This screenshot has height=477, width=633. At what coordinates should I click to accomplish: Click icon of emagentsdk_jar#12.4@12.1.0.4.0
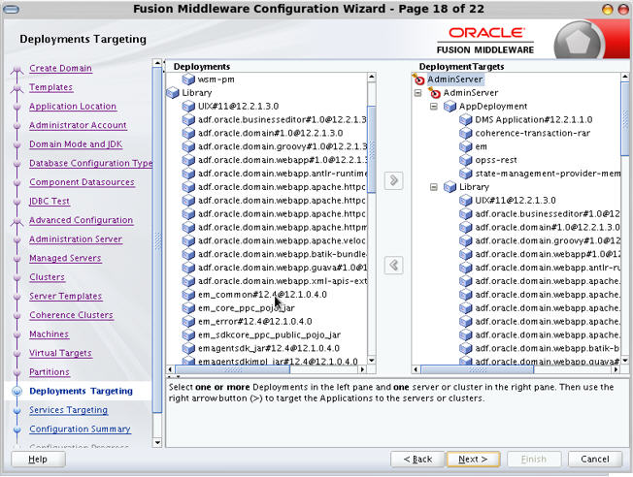tap(188, 348)
